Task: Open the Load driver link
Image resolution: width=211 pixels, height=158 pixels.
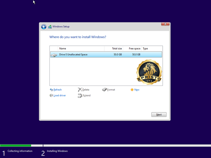Action: 60,95
